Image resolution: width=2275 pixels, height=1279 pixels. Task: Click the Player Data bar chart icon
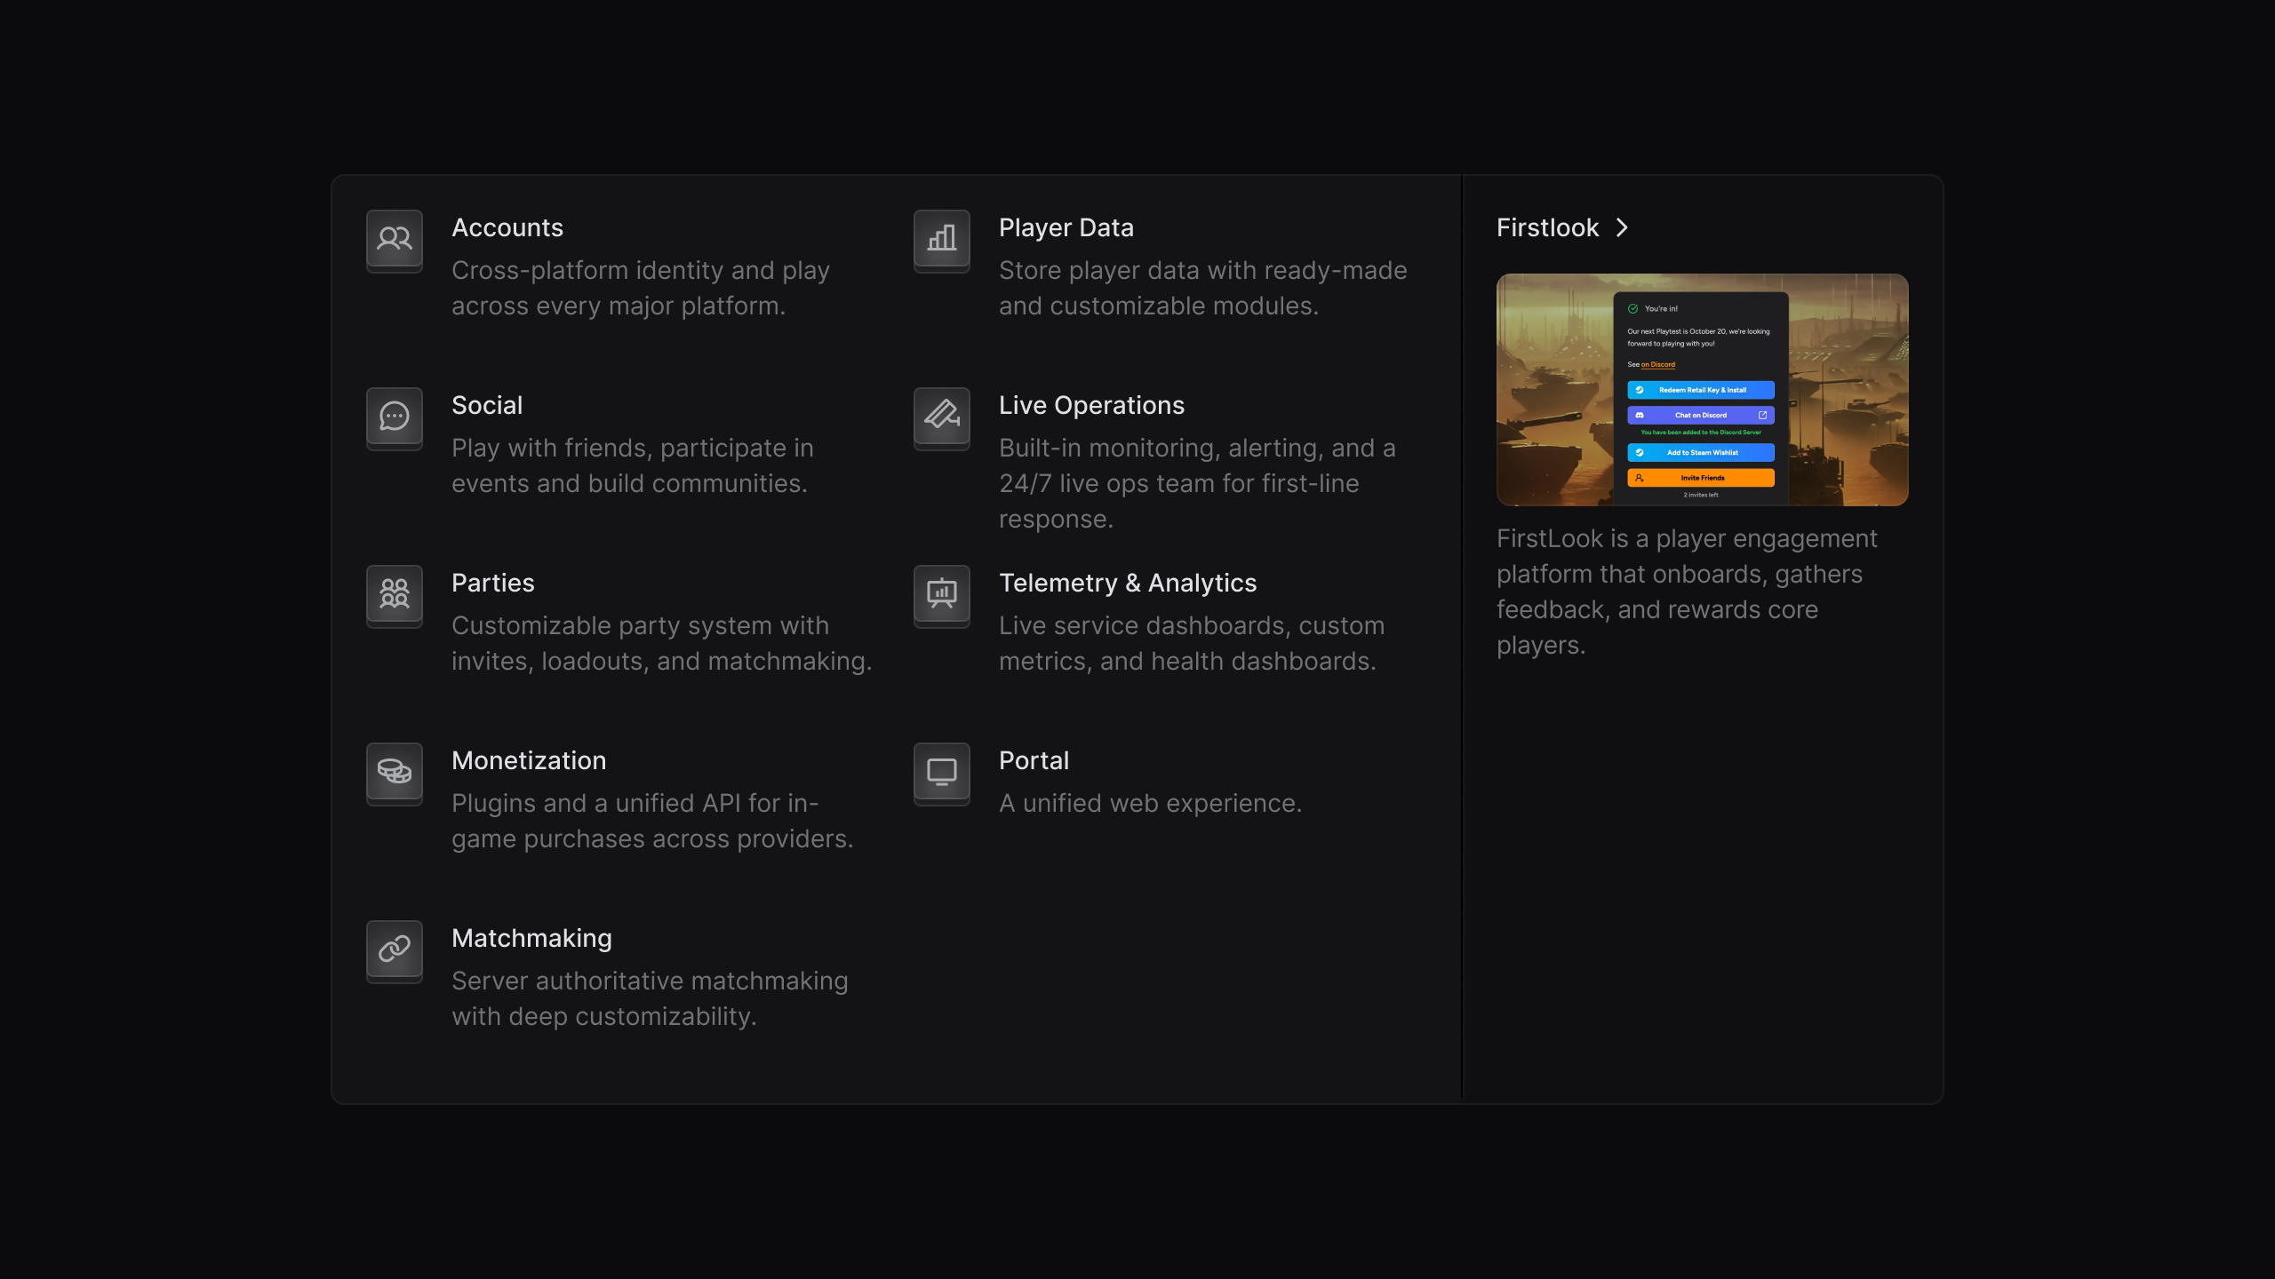click(941, 239)
